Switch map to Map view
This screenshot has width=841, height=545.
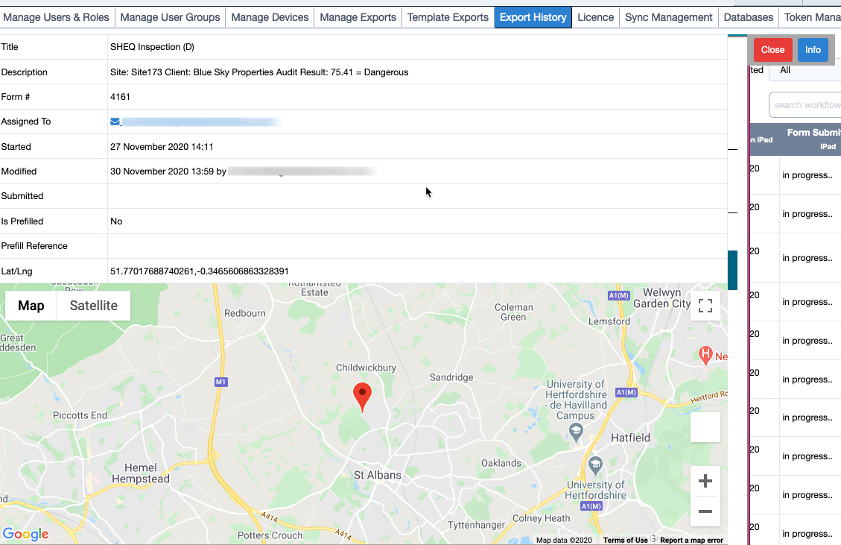31,306
